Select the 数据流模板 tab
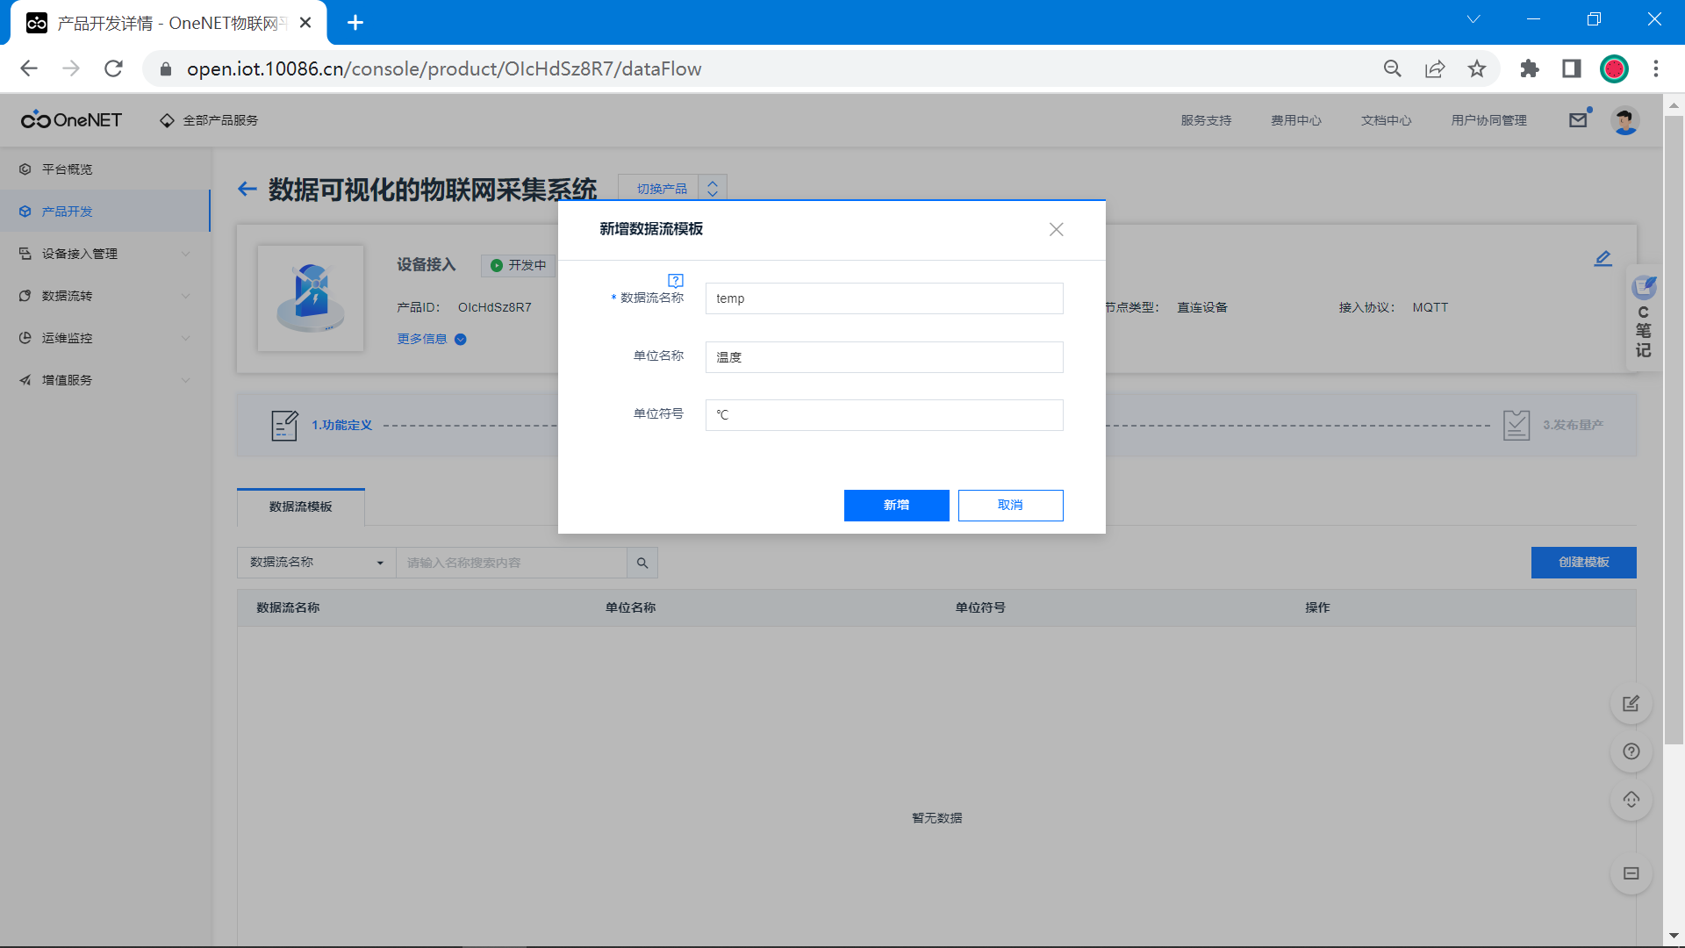1685x948 pixels. 300,506
